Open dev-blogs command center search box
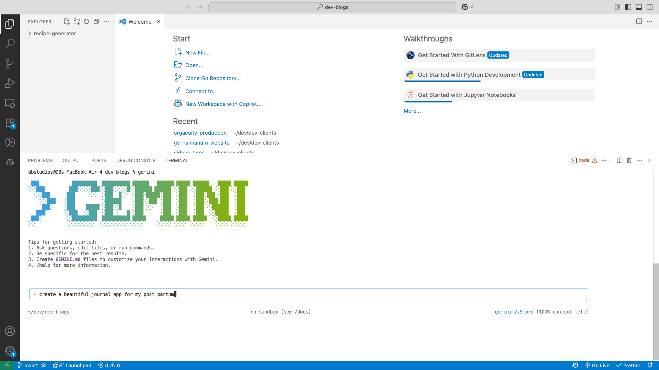 [x=332, y=7]
